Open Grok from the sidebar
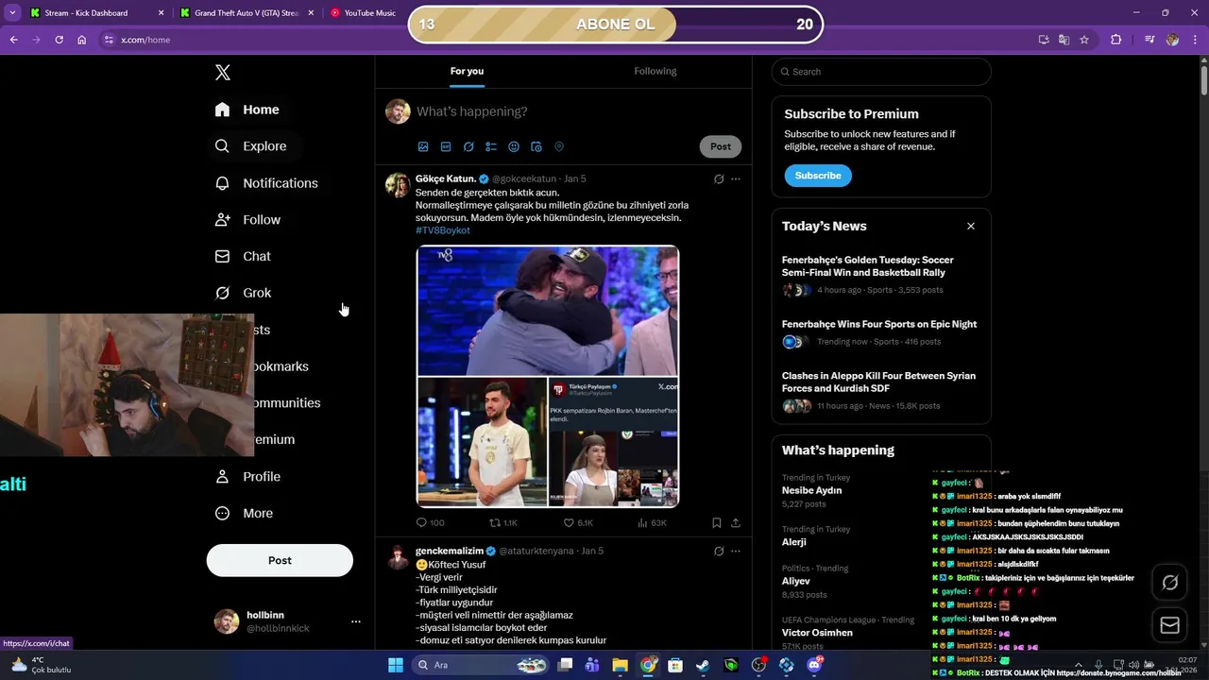This screenshot has width=1209, height=680. point(243,293)
